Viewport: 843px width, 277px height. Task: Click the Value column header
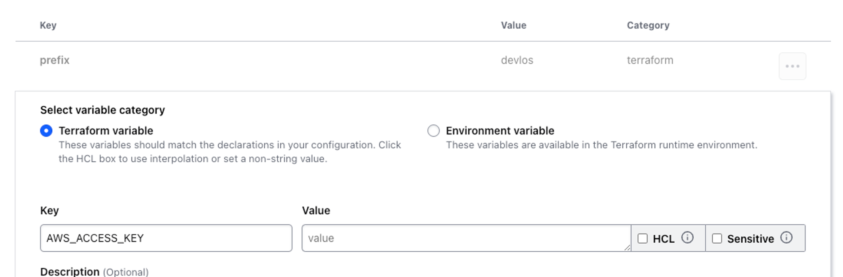pos(513,25)
